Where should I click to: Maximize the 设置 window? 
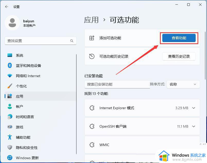pyautogui.click(x=188, y=5)
